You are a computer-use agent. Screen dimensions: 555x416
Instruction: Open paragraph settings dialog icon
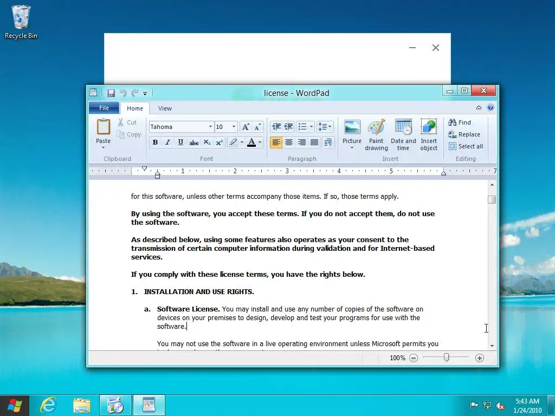328,142
